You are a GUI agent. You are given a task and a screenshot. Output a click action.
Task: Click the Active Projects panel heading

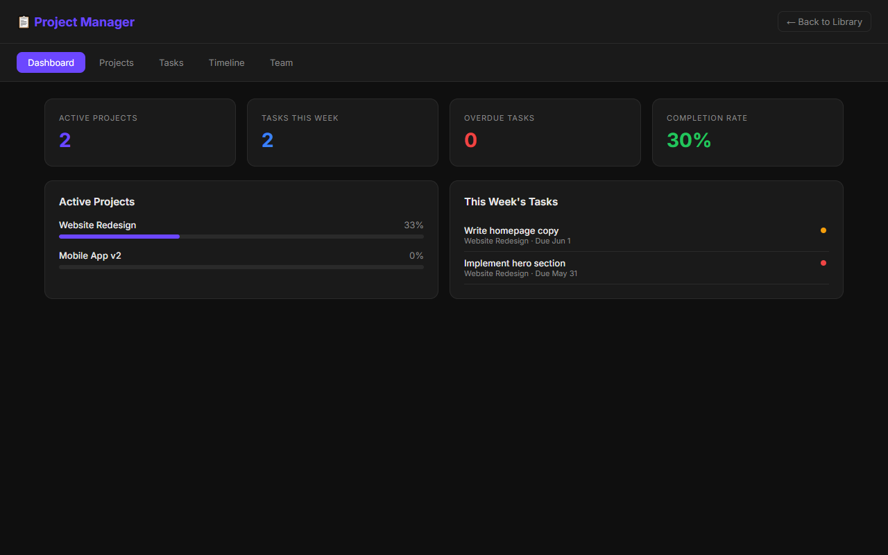97,202
